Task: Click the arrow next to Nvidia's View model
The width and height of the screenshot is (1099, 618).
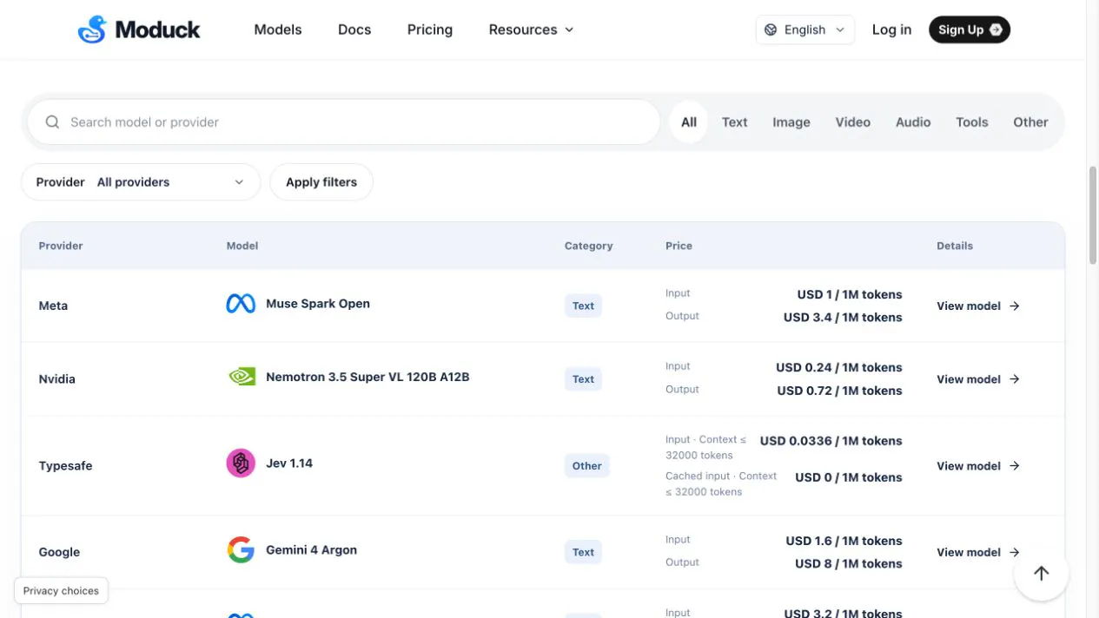Action: coord(1015,379)
